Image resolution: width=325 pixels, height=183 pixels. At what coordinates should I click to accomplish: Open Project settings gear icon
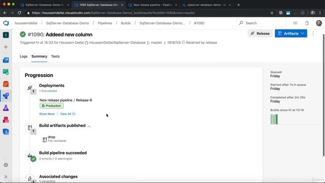click(x=6, y=165)
